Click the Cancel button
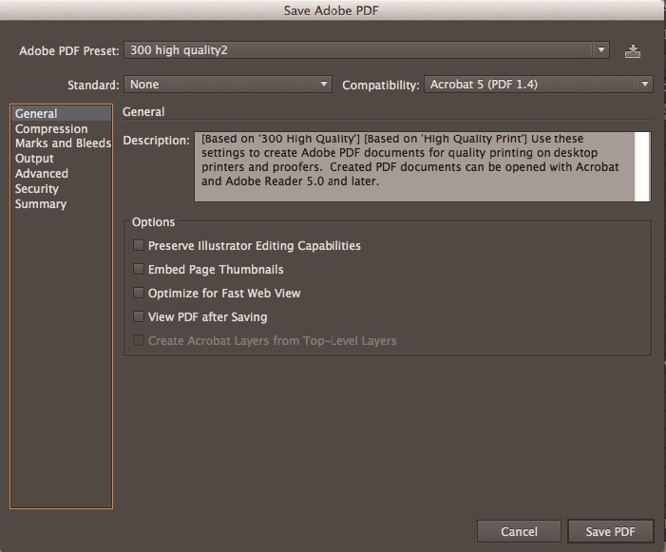Screen dimensions: 666x552 (x=519, y=531)
